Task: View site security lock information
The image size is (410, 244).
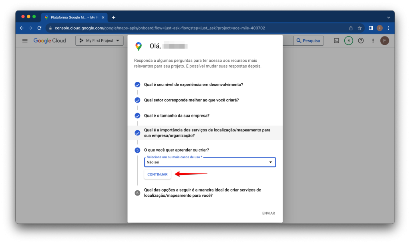Action: click(50, 28)
